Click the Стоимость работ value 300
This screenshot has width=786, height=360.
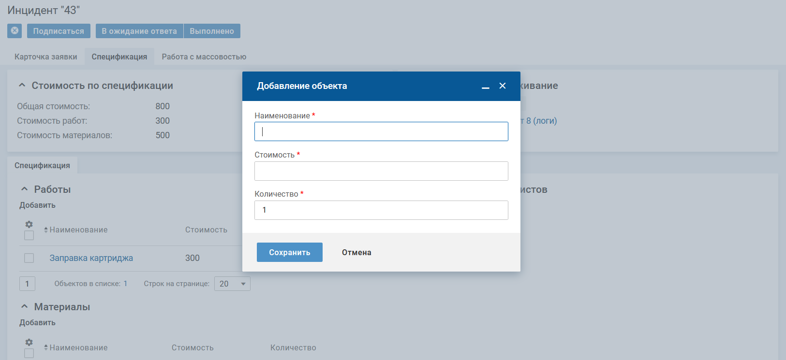coord(163,121)
